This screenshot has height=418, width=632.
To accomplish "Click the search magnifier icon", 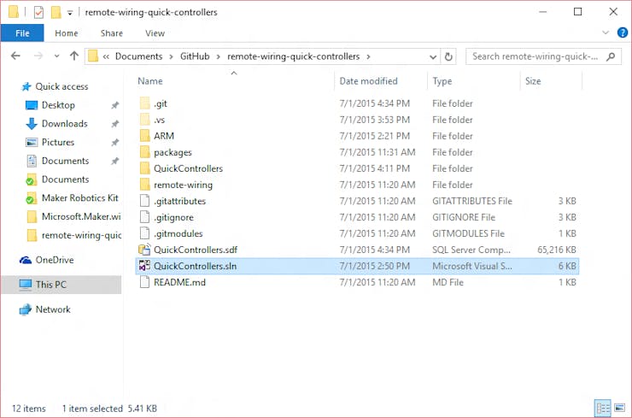I will click(611, 56).
